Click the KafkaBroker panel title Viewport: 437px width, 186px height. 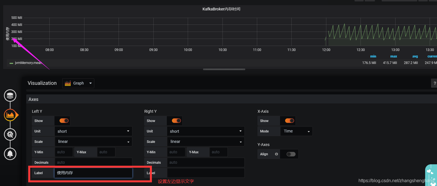[x=221, y=9]
